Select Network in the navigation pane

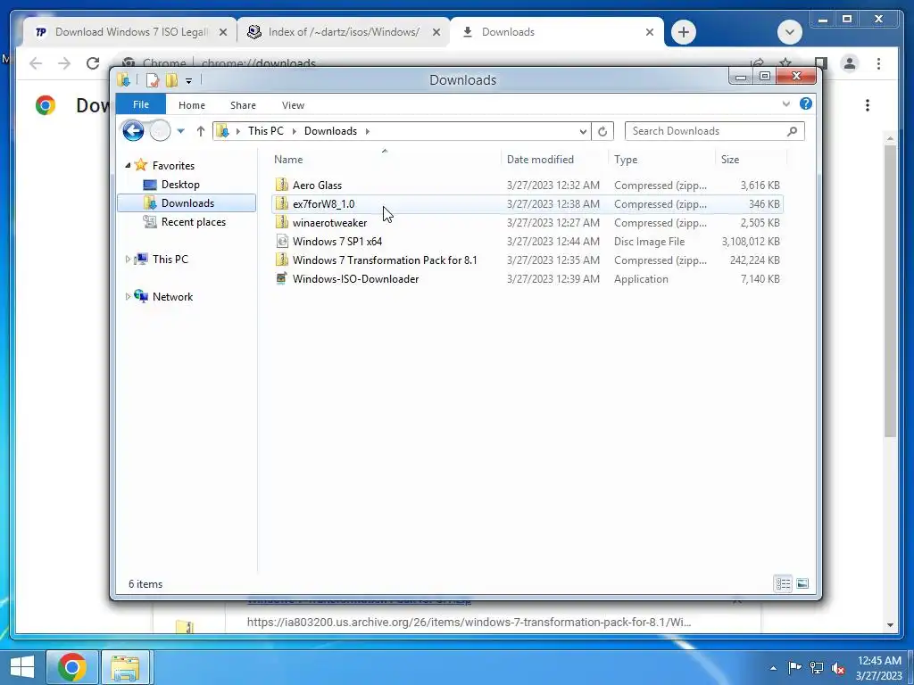(x=172, y=296)
